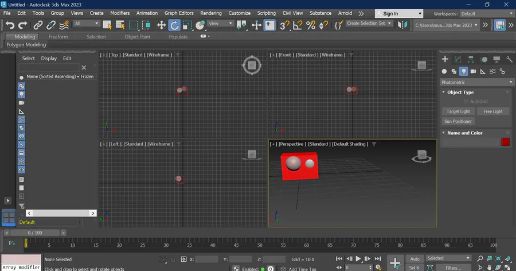516x271 pixels.
Task: Activate the Select and Rotate tool
Action: click(174, 25)
